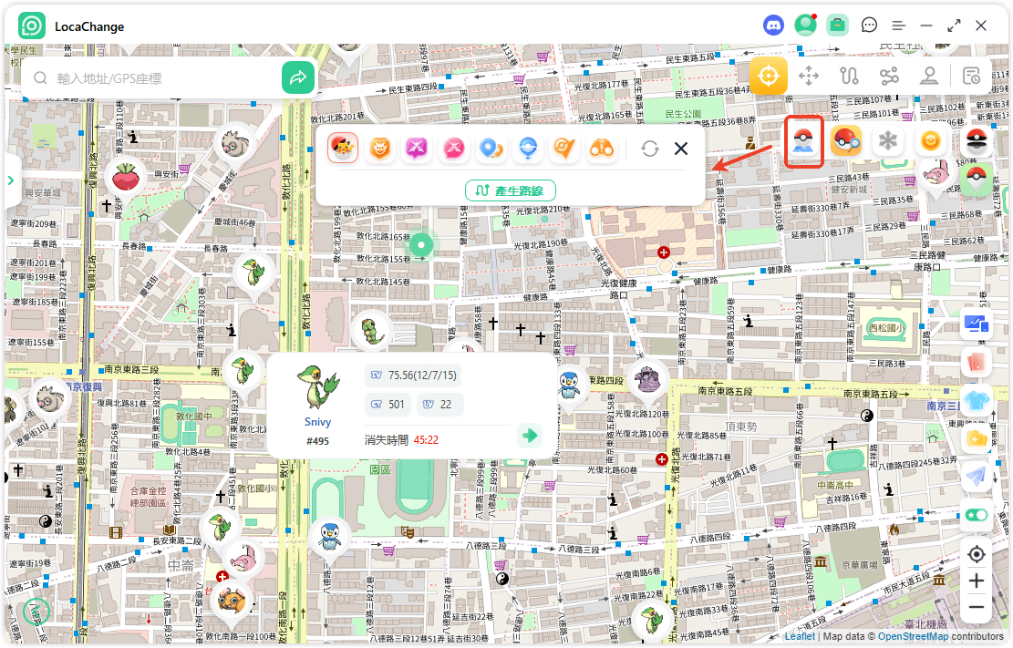Click the current location green marker
Screen dimensions: 1013x648
coord(421,245)
